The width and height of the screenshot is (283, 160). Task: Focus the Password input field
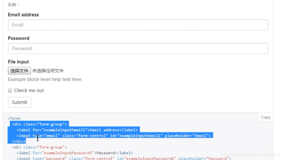coord(138,49)
